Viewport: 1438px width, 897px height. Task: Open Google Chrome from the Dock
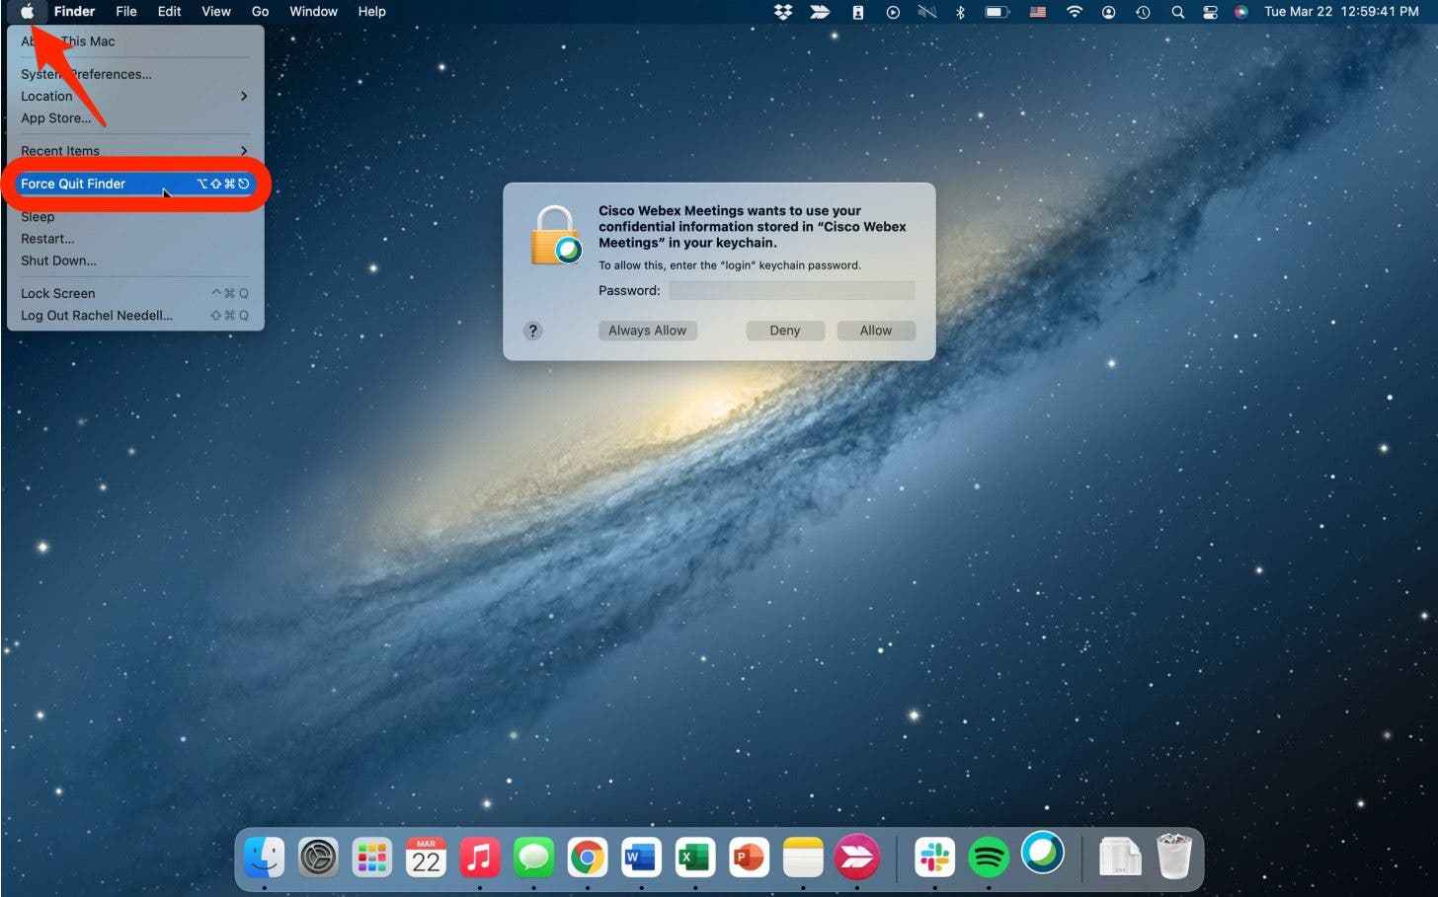(x=588, y=858)
